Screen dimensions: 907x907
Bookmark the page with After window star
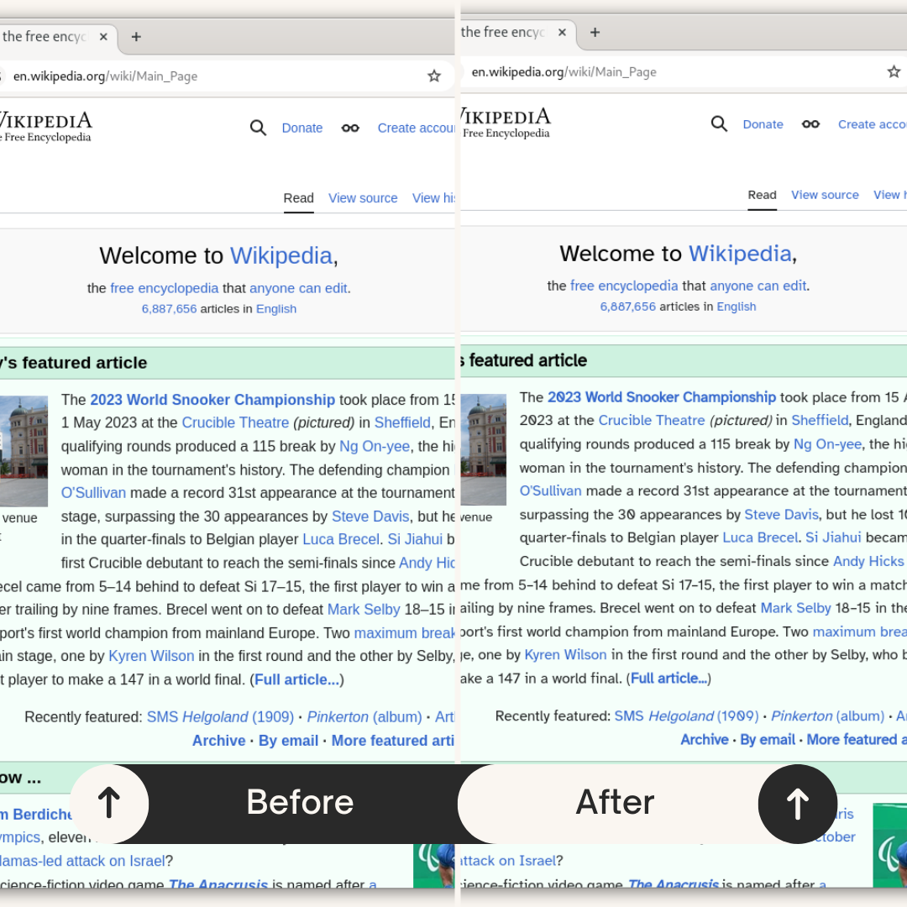894,71
